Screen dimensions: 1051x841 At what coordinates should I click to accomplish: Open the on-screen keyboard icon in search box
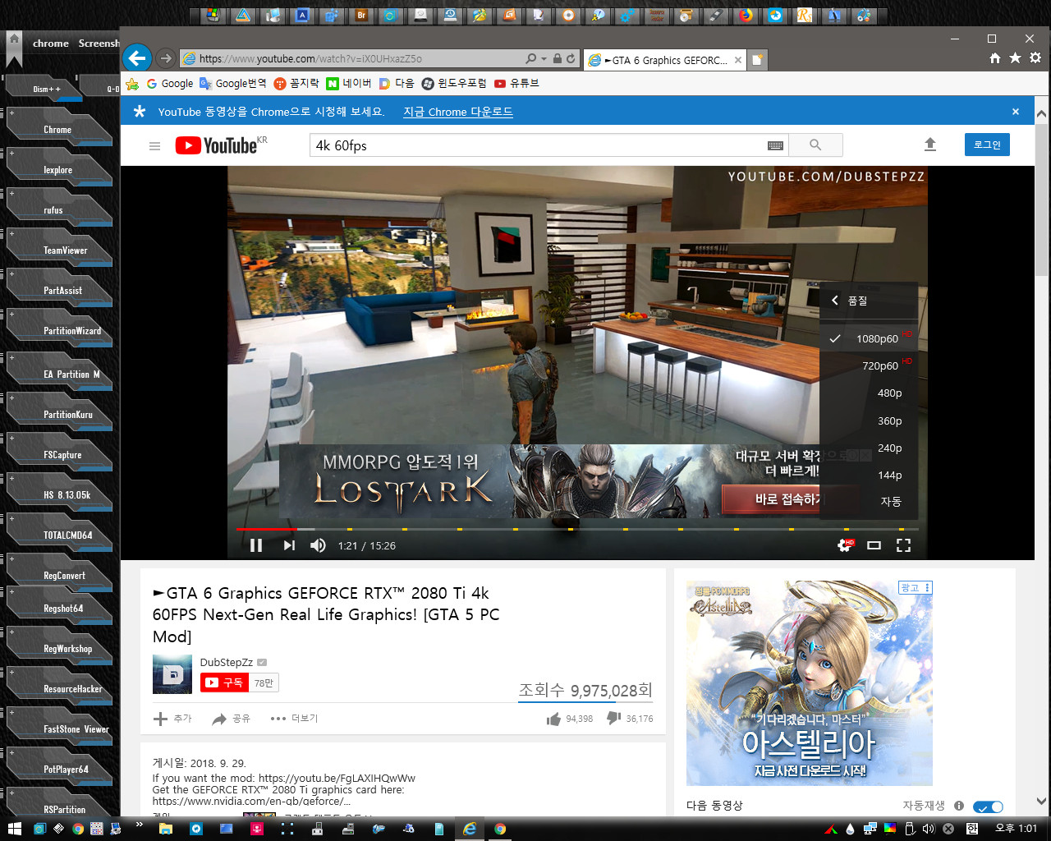[775, 145]
